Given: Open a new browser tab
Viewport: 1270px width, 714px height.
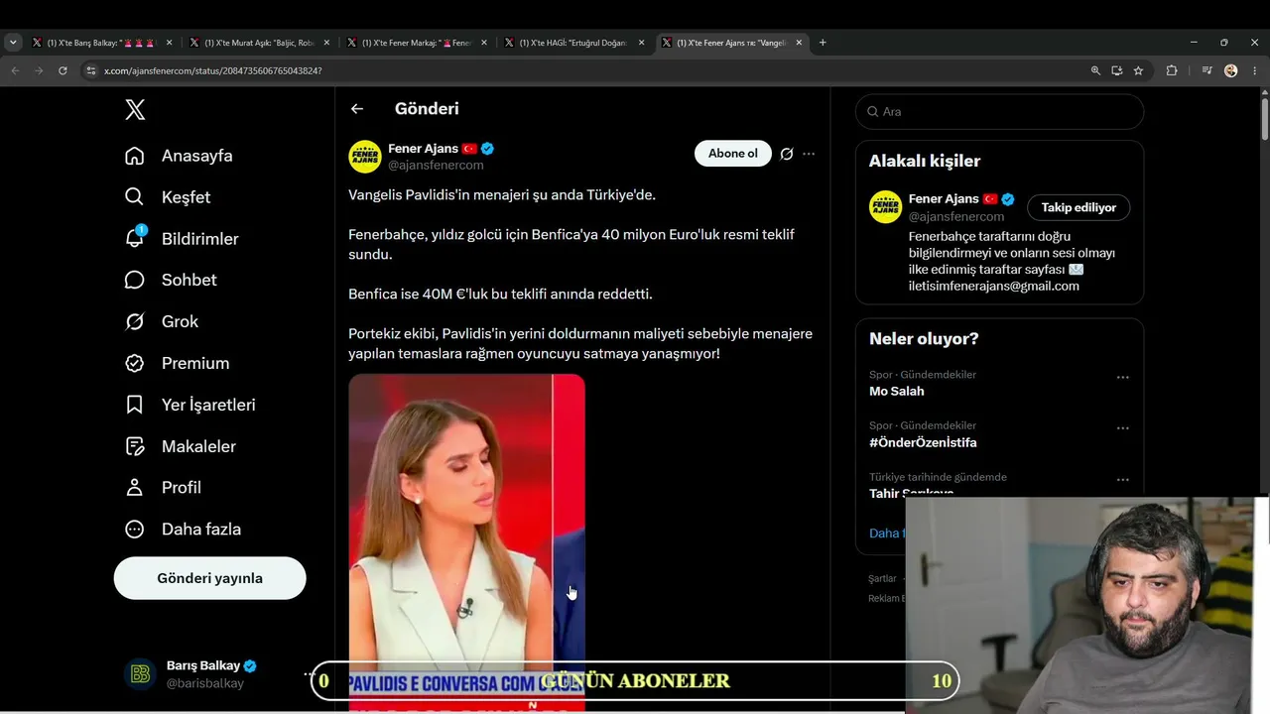Looking at the screenshot, I should 823,43.
